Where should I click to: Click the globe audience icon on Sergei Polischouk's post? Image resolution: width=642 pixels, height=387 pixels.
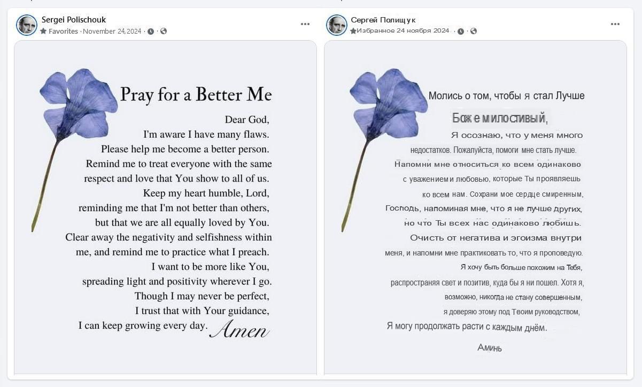[164, 31]
